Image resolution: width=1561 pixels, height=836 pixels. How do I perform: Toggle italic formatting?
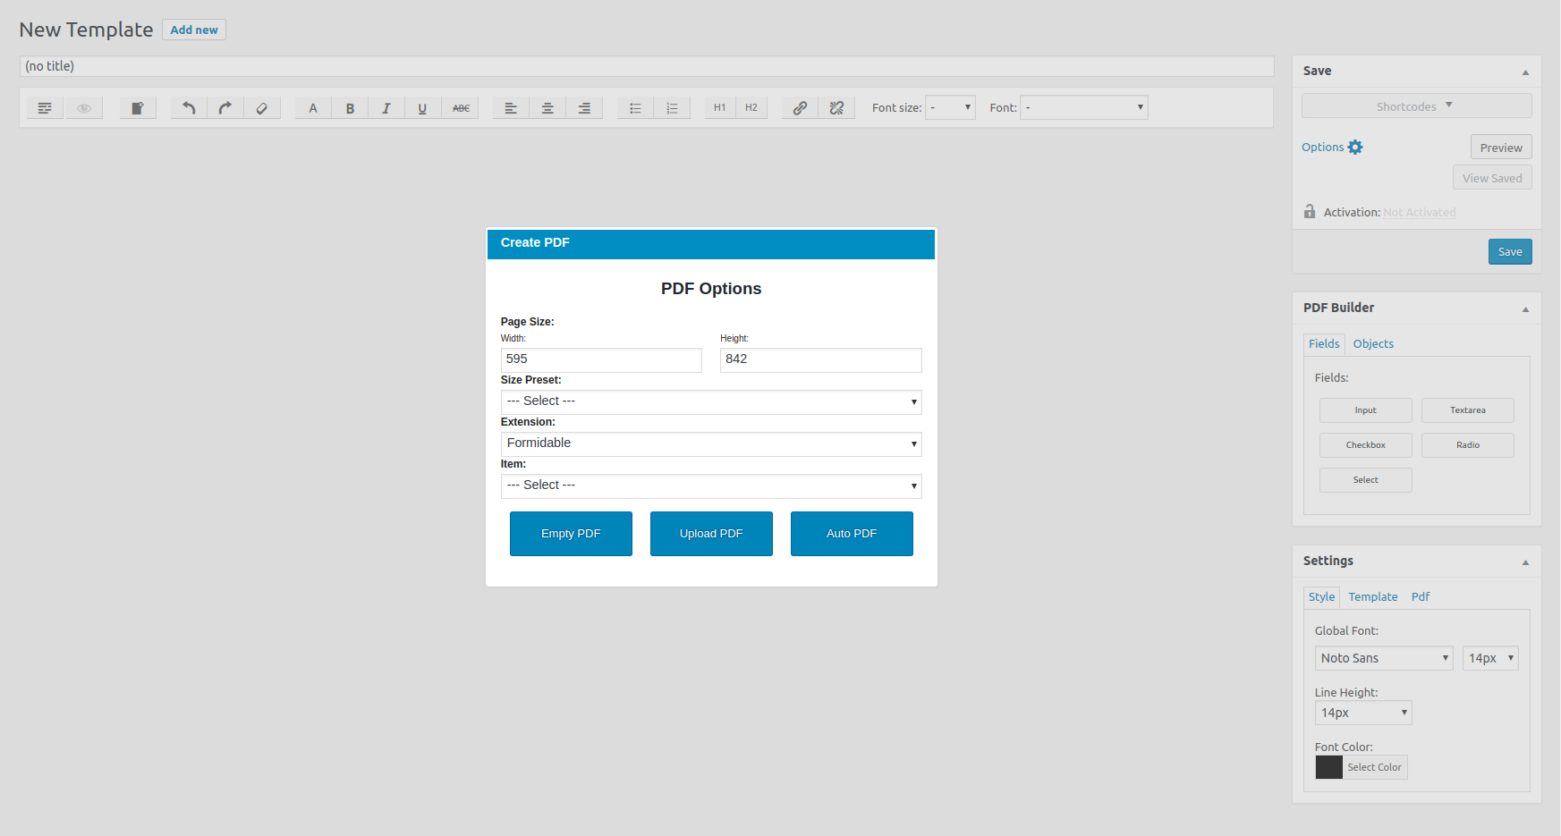point(386,107)
